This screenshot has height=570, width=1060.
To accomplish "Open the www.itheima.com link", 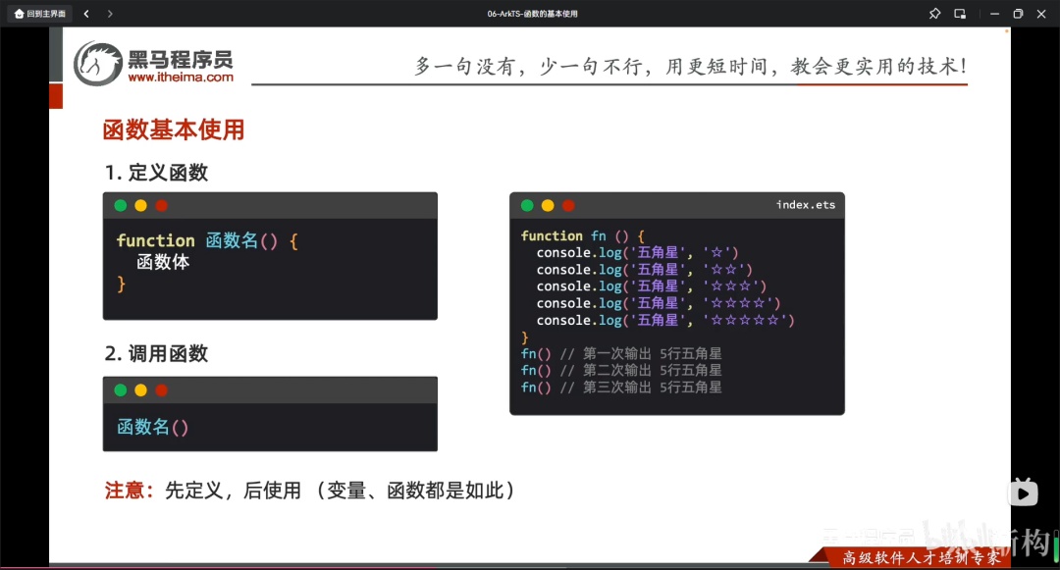I will pos(181,78).
